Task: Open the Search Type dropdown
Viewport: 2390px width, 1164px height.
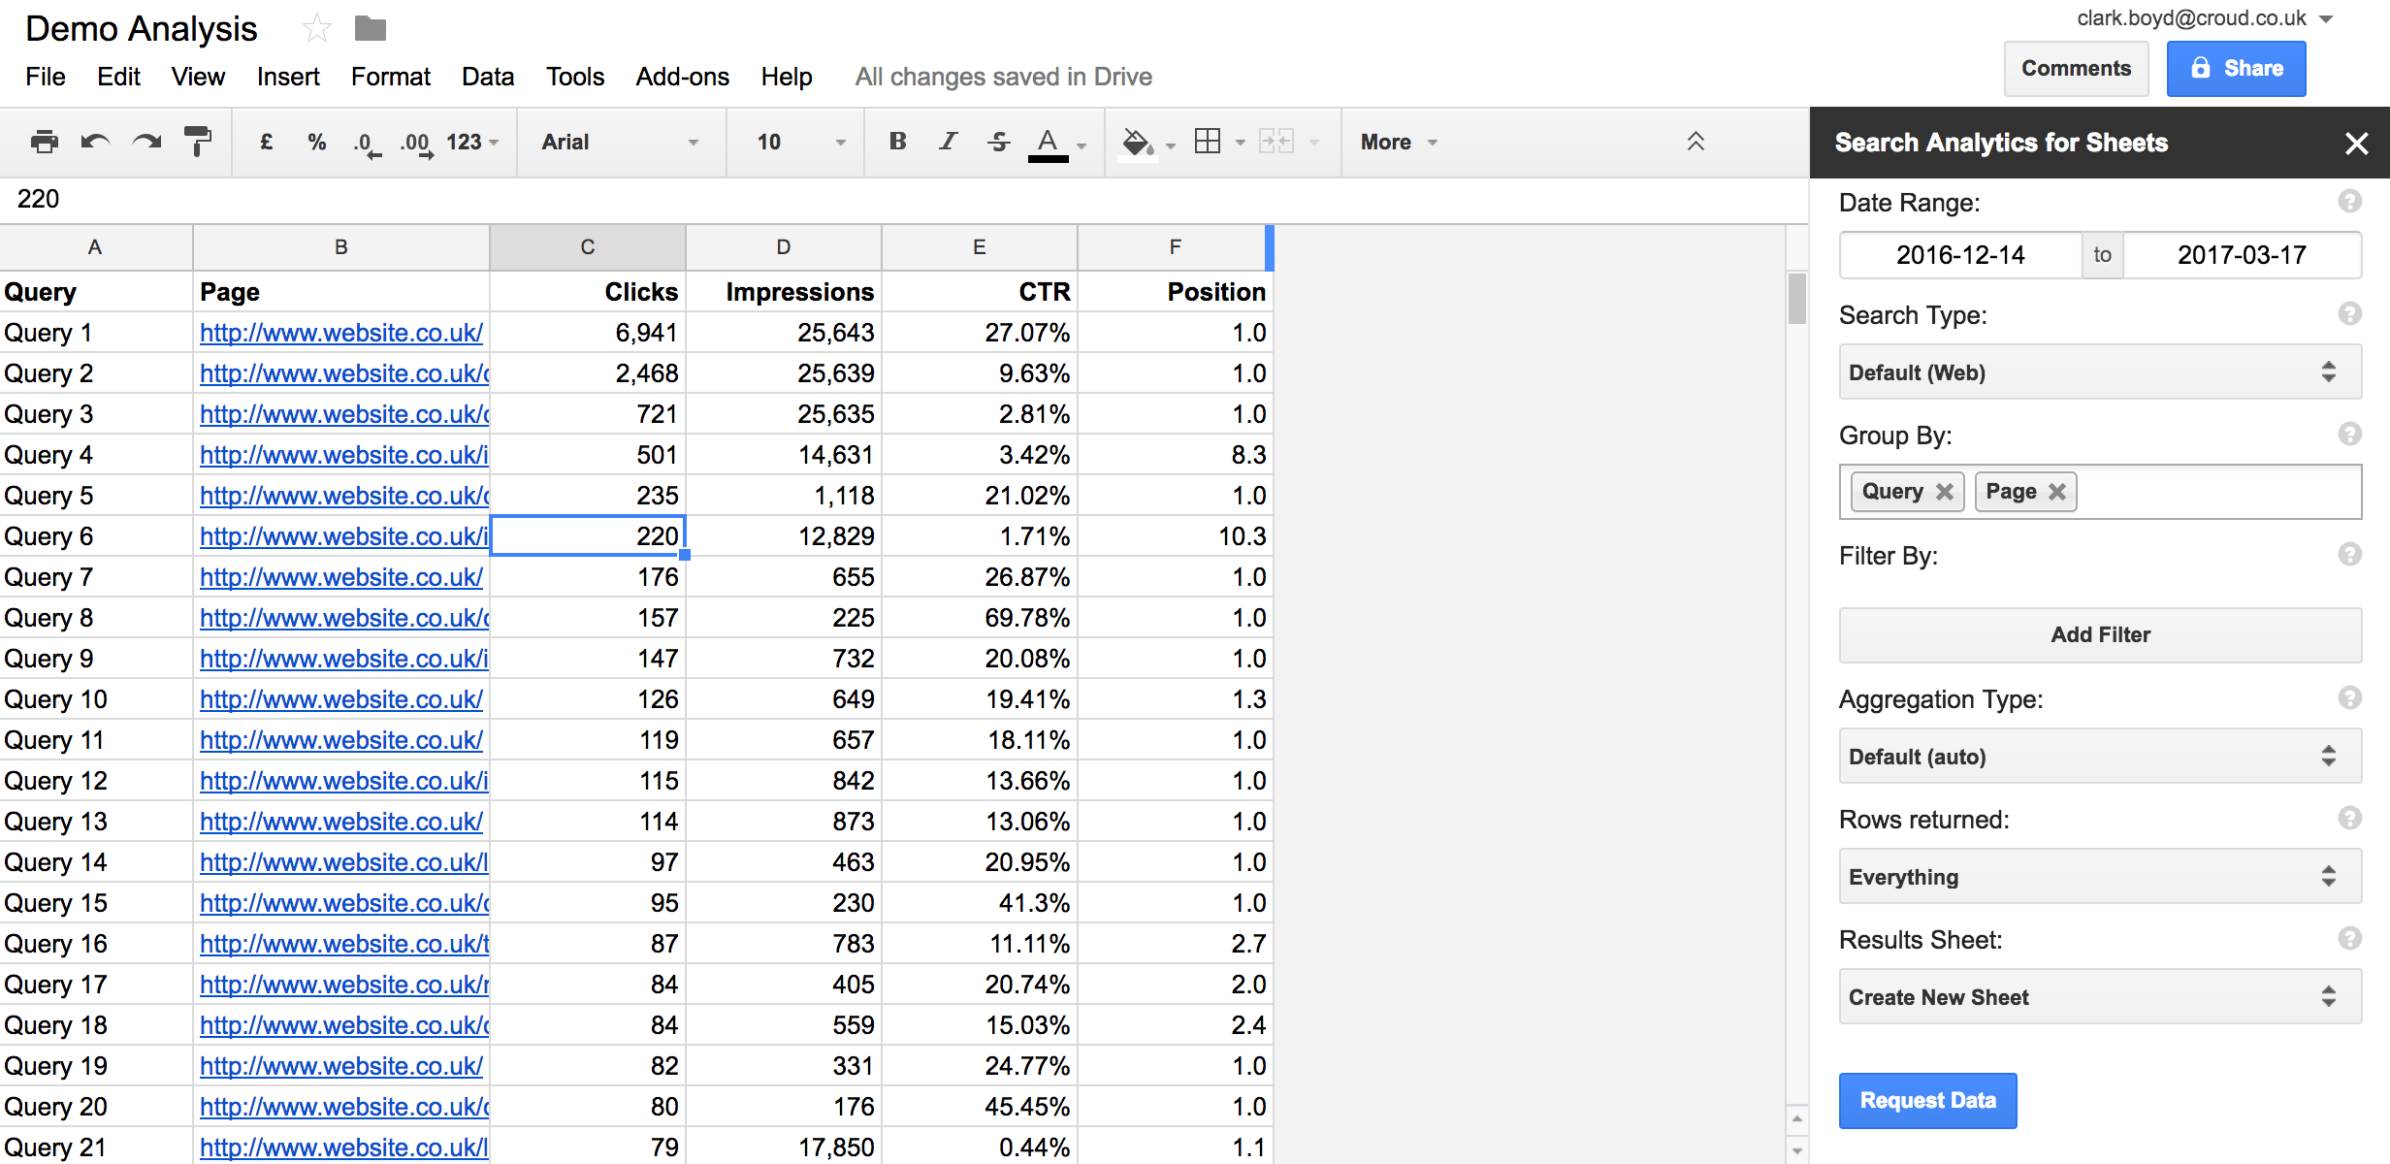Action: [x=2099, y=372]
